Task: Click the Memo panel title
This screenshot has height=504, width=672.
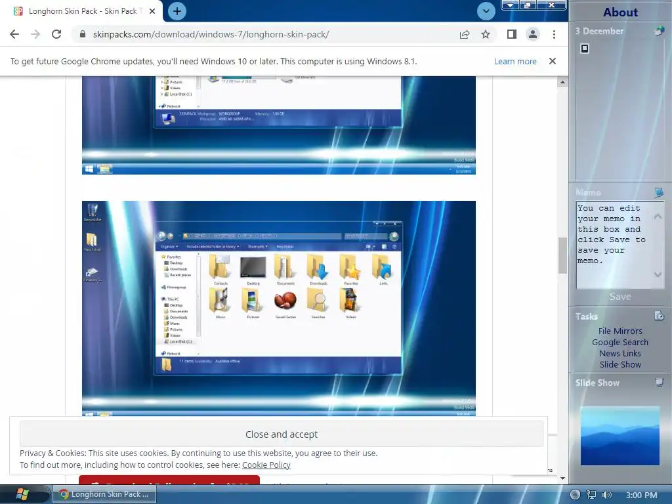Action: (x=588, y=192)
